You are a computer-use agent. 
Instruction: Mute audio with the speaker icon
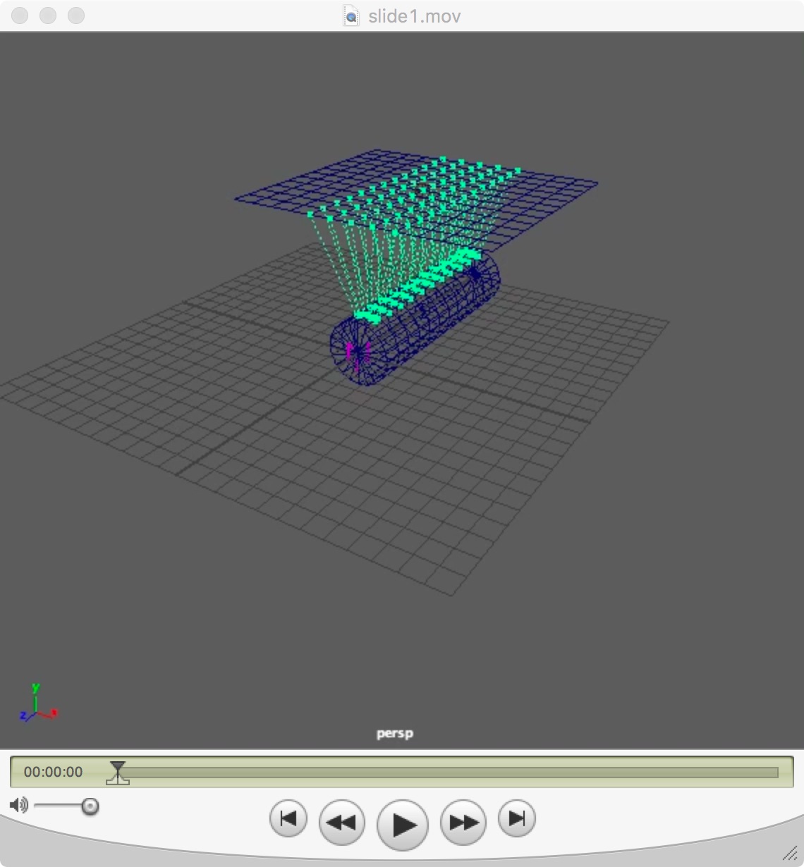(19, 805)
